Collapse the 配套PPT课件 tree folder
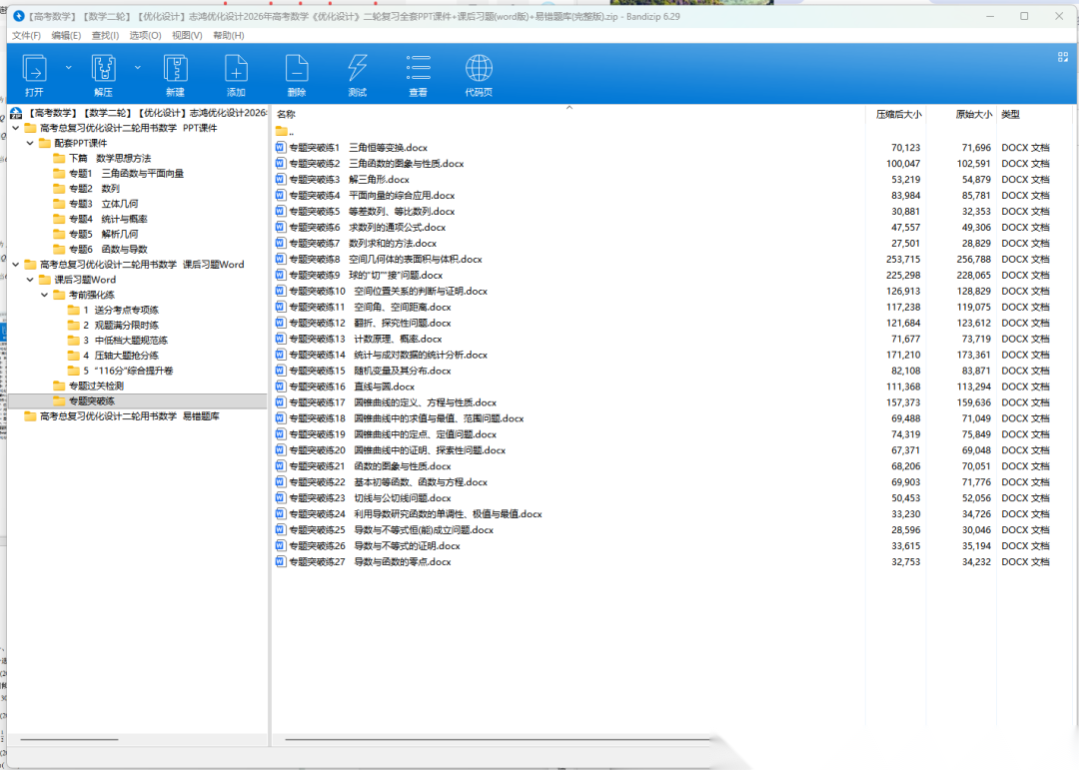The height and width of the screenshot is (770, 1079). tap(30, 143)
